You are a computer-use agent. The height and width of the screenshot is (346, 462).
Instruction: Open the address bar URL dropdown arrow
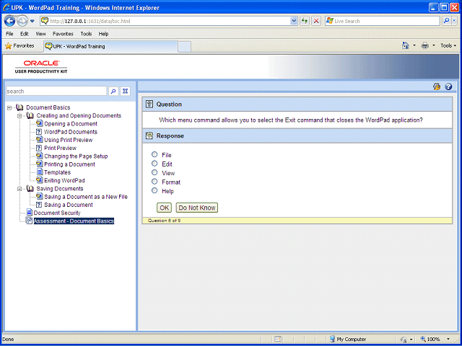click(294, 21)
